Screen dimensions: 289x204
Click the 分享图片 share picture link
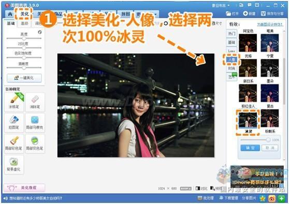pos(249,198)
